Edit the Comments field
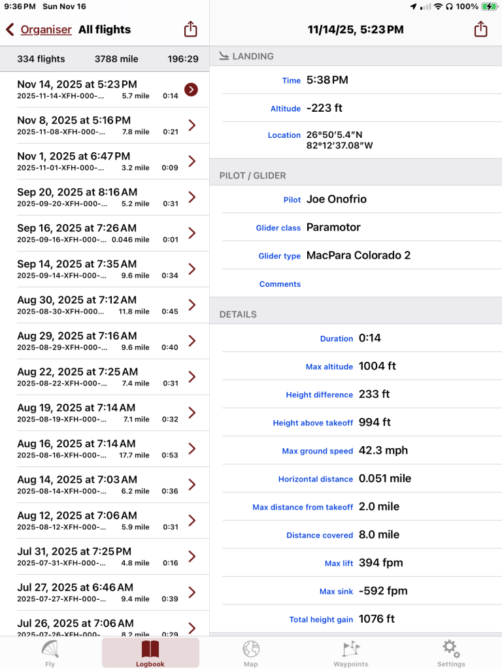The image size is (502, 669). (392, 284)
